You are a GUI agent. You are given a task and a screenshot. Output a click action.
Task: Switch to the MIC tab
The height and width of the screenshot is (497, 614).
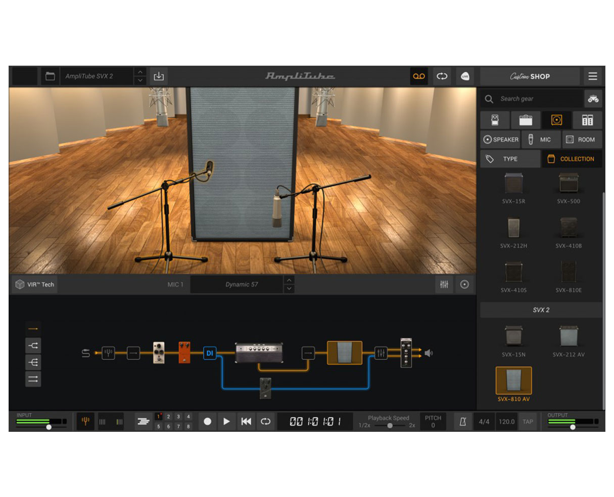tap(540, 139)
